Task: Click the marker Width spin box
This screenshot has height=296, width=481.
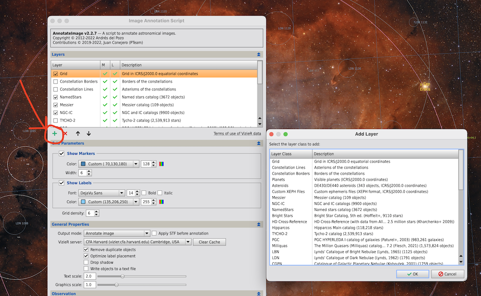Action: point(85,173)
